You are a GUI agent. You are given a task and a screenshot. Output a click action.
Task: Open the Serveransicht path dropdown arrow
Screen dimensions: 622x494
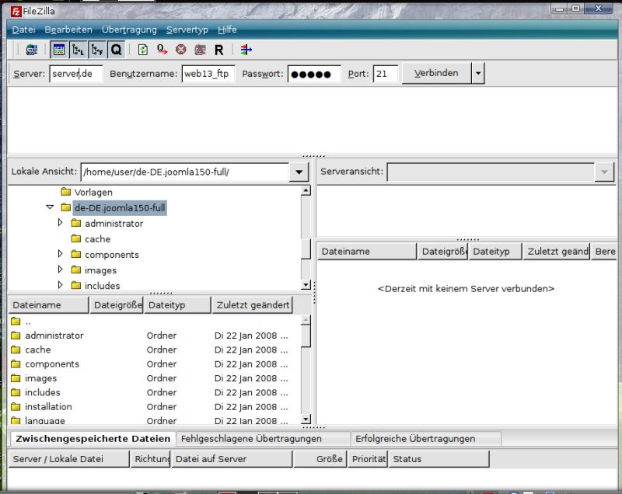click(604, 172)
